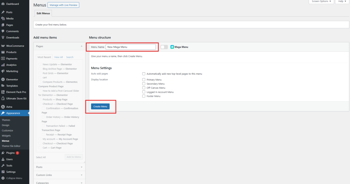Click the Add to Menu button

pyautogui.click(x=74, y=157)
